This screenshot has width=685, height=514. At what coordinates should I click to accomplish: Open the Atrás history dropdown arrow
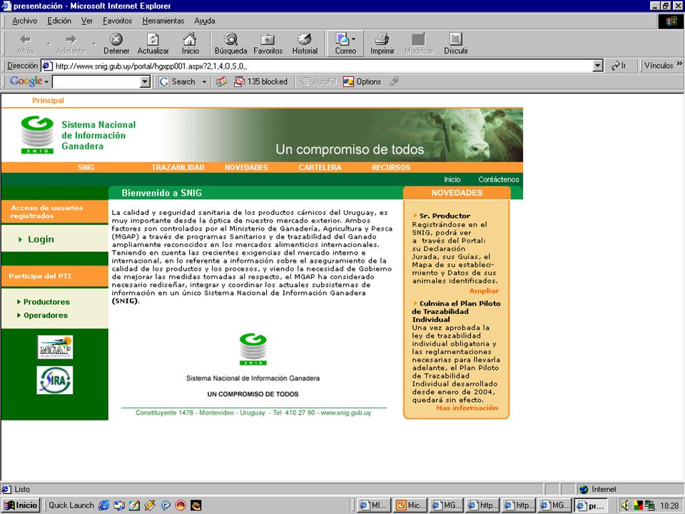pyautogui.click(x=49, y=44)
